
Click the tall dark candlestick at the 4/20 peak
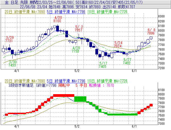click(x=58, y=28)
